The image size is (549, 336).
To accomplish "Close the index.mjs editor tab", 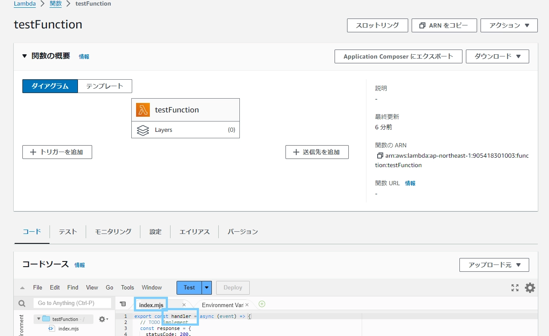I will [x=184, y=305].
